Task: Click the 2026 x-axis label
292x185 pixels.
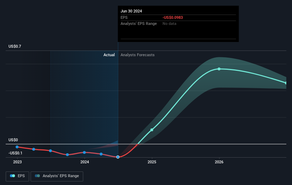Action: [219, 162]
